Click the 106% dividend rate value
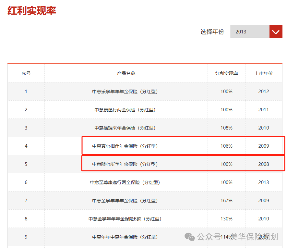 [x=226, y=146]
